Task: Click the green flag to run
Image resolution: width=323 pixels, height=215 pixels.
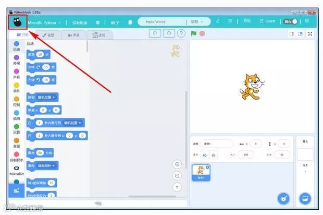Action: (194, 33)
